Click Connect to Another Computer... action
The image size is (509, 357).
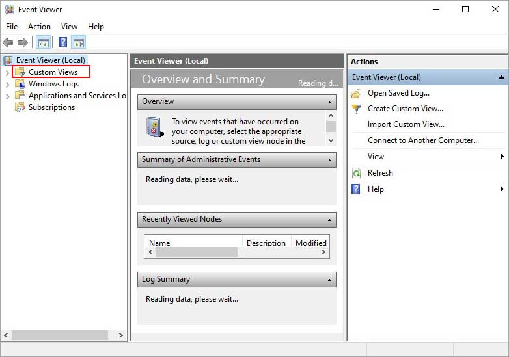click(423, 140)
